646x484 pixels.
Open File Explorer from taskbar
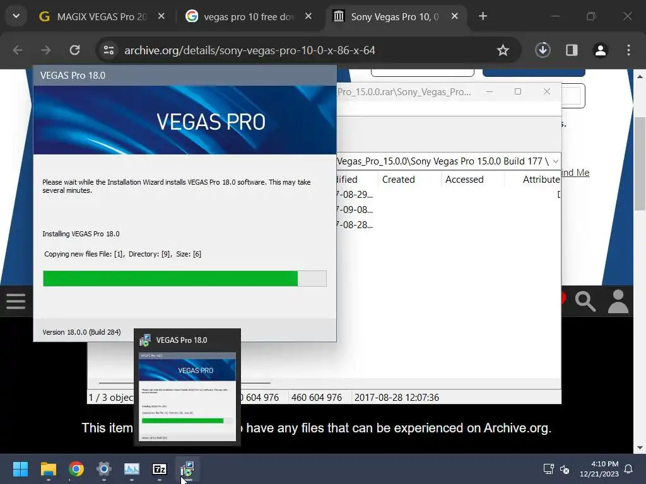48,469
